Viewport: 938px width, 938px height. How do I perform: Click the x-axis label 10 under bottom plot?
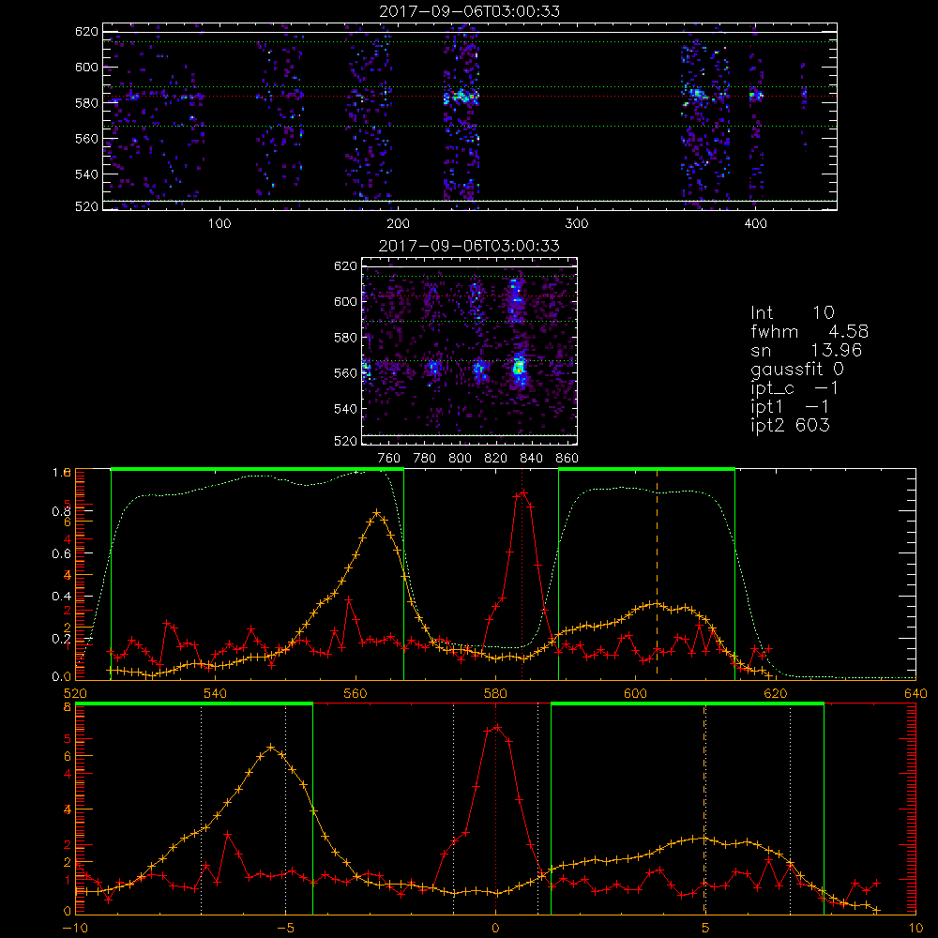point(915,929)
